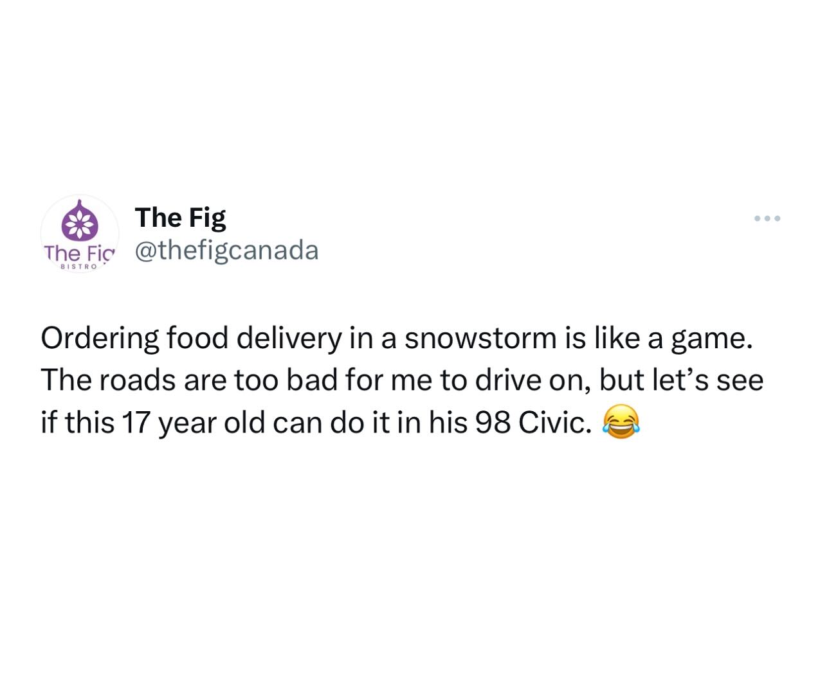This screenshot has height=690, width=829.
Task: Click the word "game." ending first line
Action: [x=712, y=339]
